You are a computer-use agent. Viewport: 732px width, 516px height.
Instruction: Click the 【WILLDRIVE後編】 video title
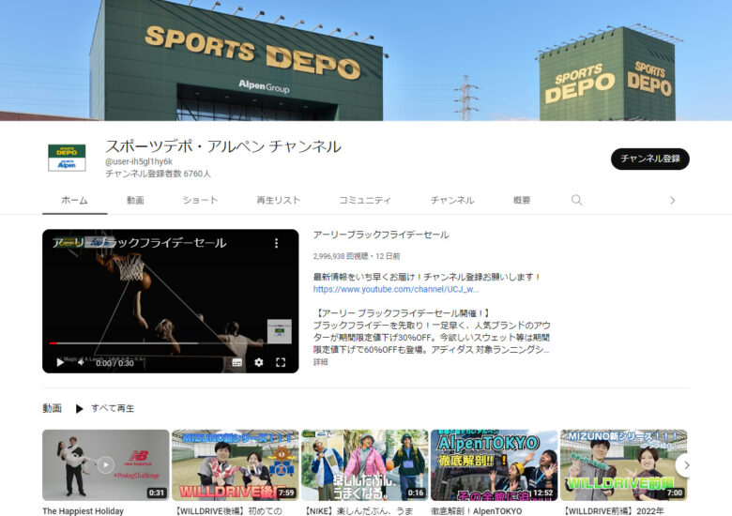pos(228,511)
